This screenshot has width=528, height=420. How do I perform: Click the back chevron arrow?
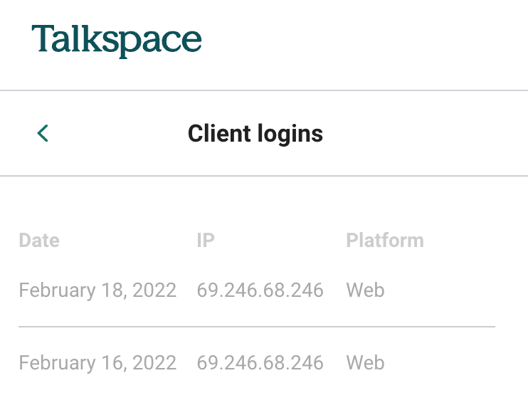point(43,133)
